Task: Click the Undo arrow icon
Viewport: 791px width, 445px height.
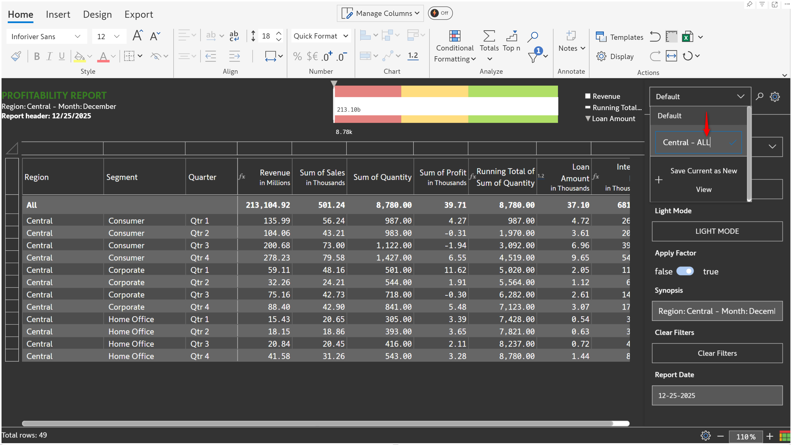Action: [655, 37]
